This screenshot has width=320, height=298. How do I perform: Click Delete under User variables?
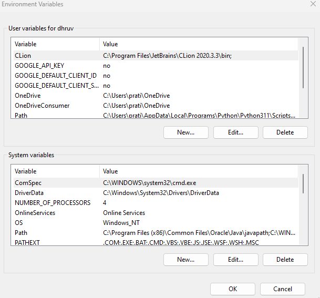[x=285, y=132]
